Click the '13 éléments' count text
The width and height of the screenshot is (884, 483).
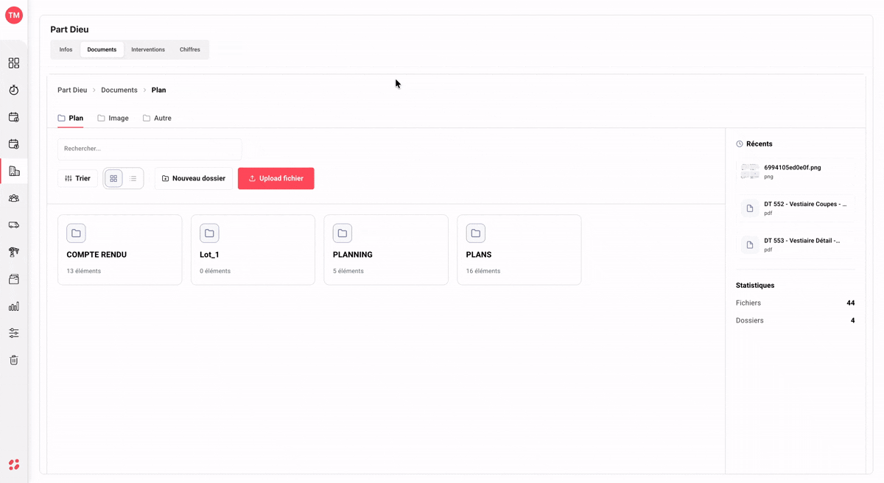pos(84,271)
